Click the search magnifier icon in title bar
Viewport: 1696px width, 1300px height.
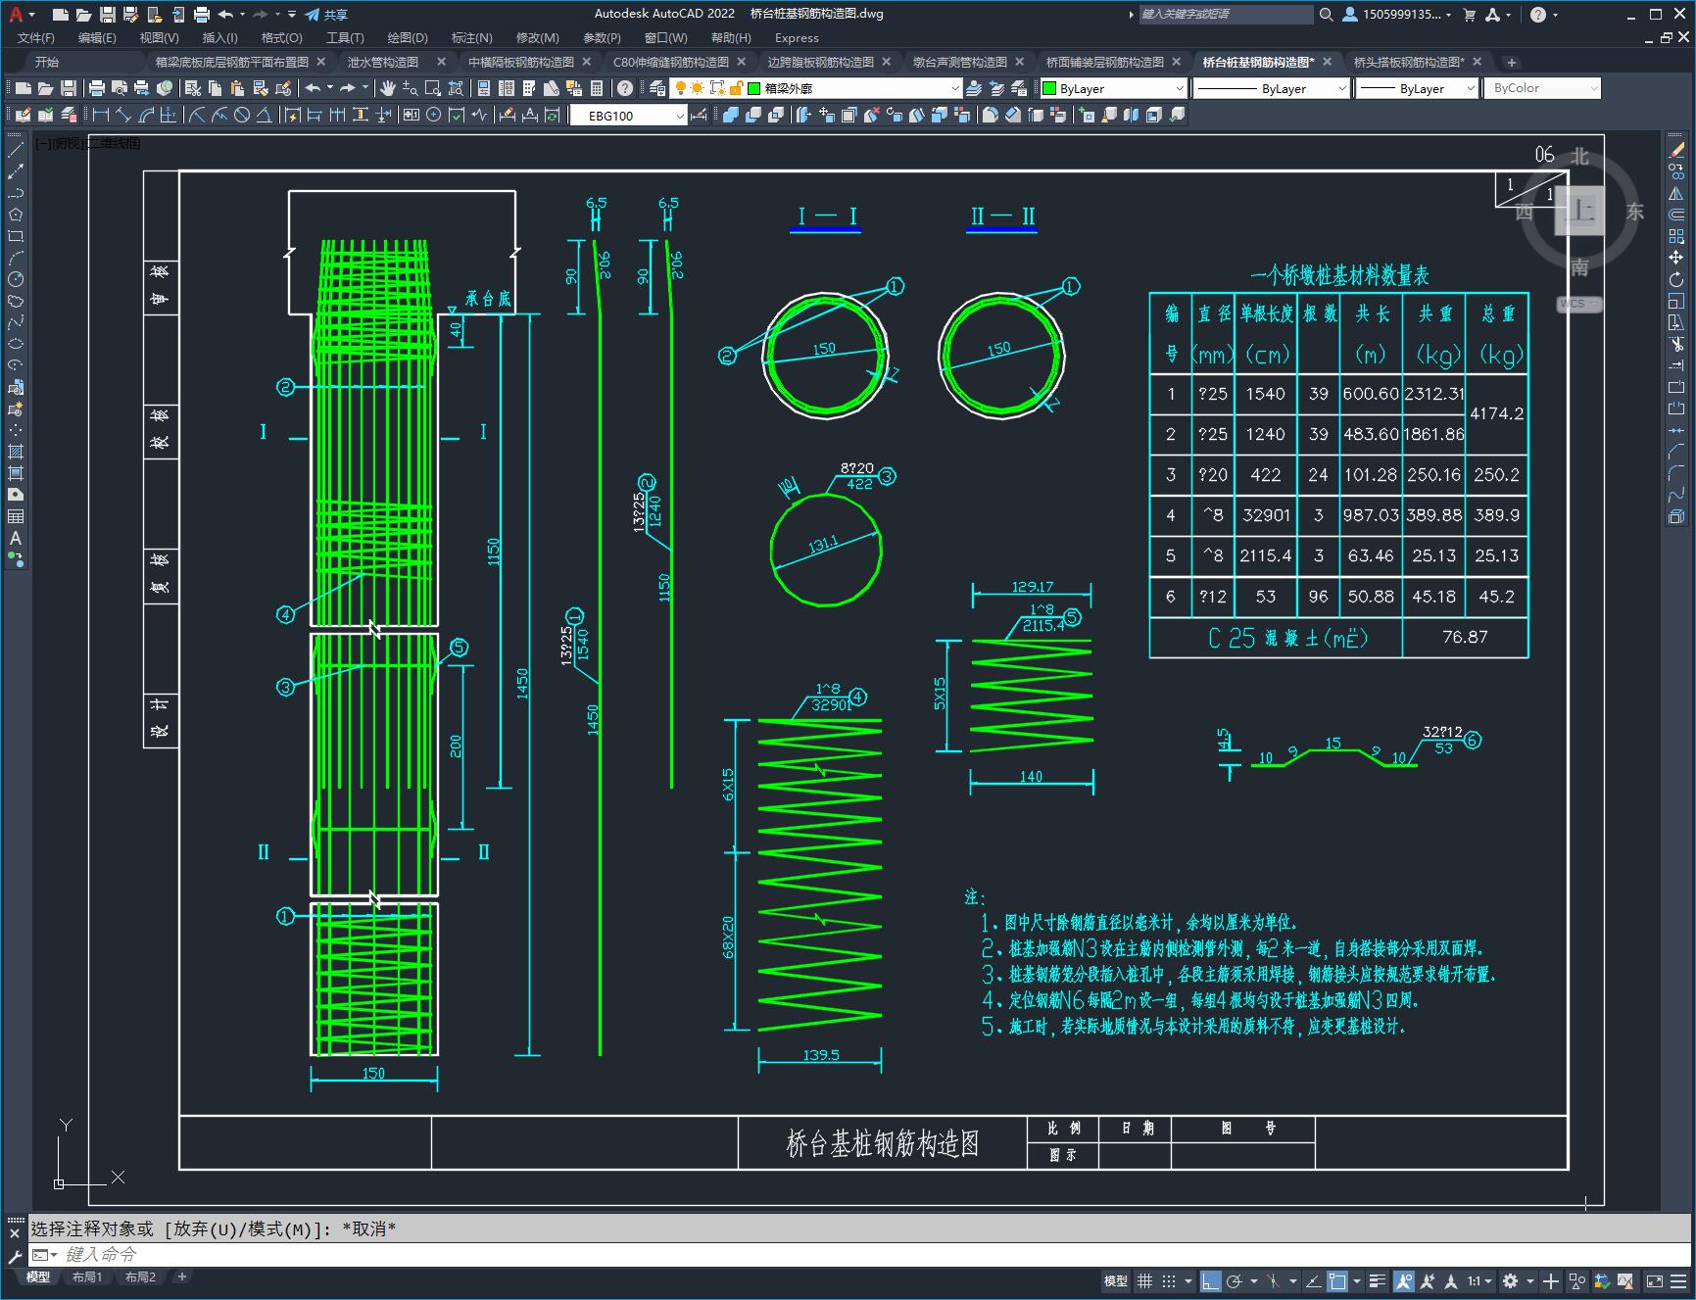(x=1326, y=15)
